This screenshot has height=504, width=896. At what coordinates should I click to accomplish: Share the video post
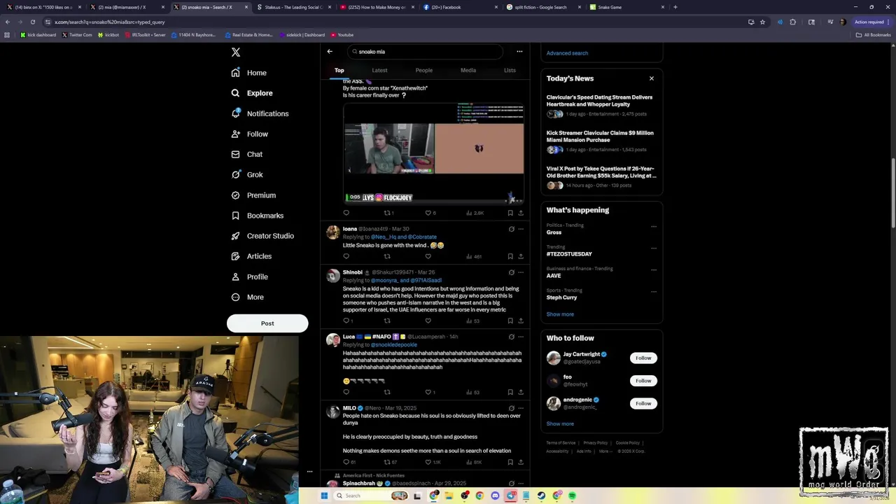pos(521,213)
